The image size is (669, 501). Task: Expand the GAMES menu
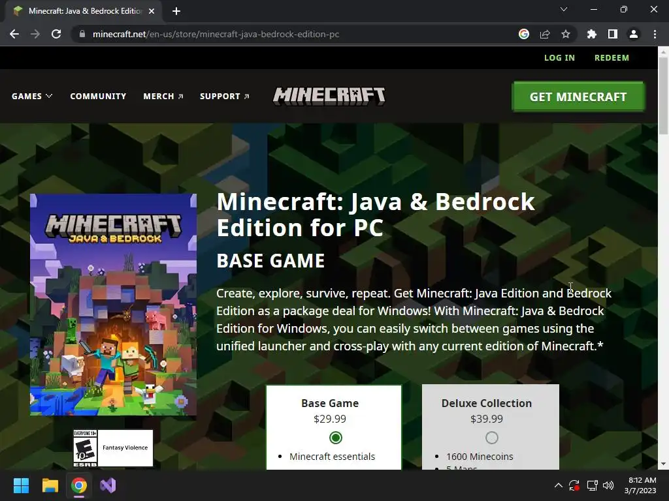point(32,97)
